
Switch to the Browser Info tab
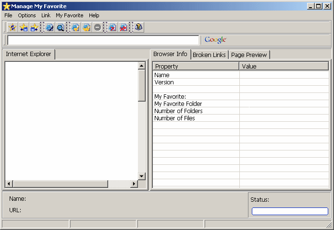point(170,54)
